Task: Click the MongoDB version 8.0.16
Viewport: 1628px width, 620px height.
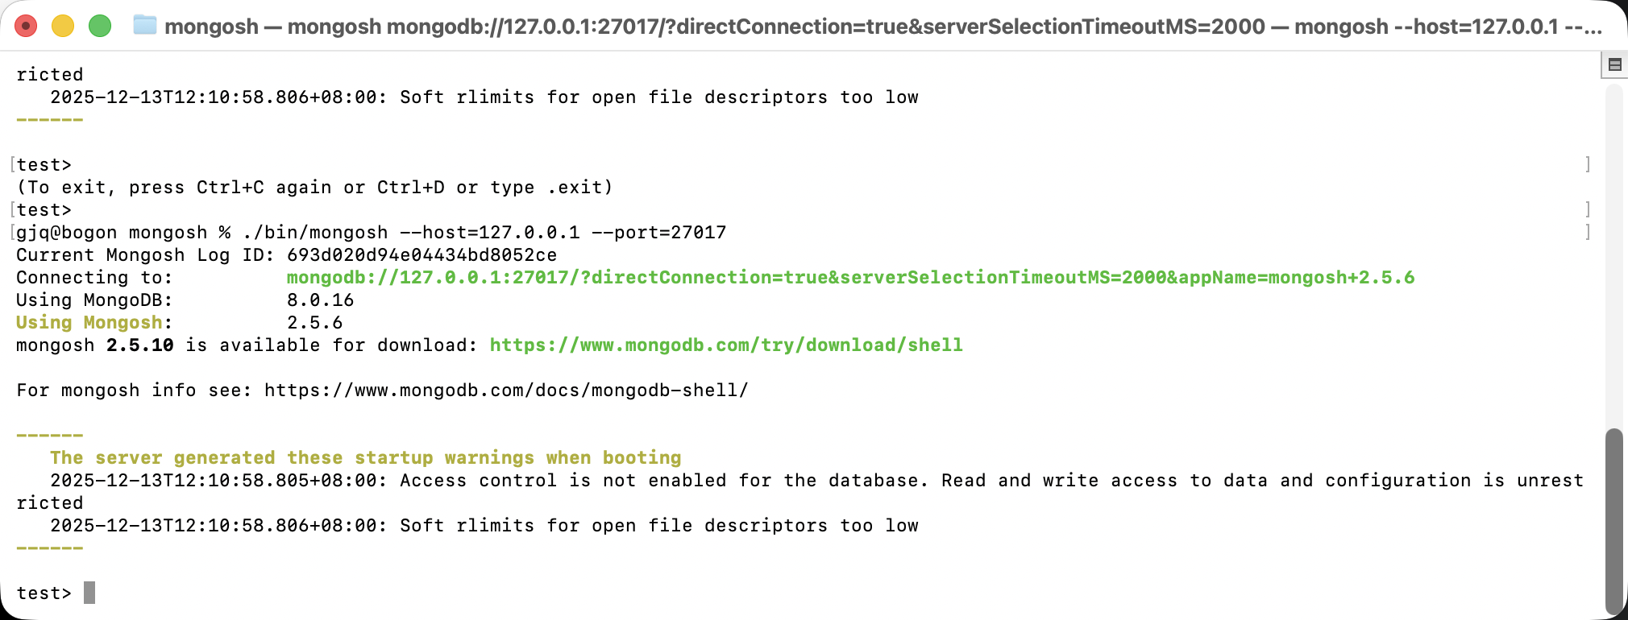Action: coord(320,300)
